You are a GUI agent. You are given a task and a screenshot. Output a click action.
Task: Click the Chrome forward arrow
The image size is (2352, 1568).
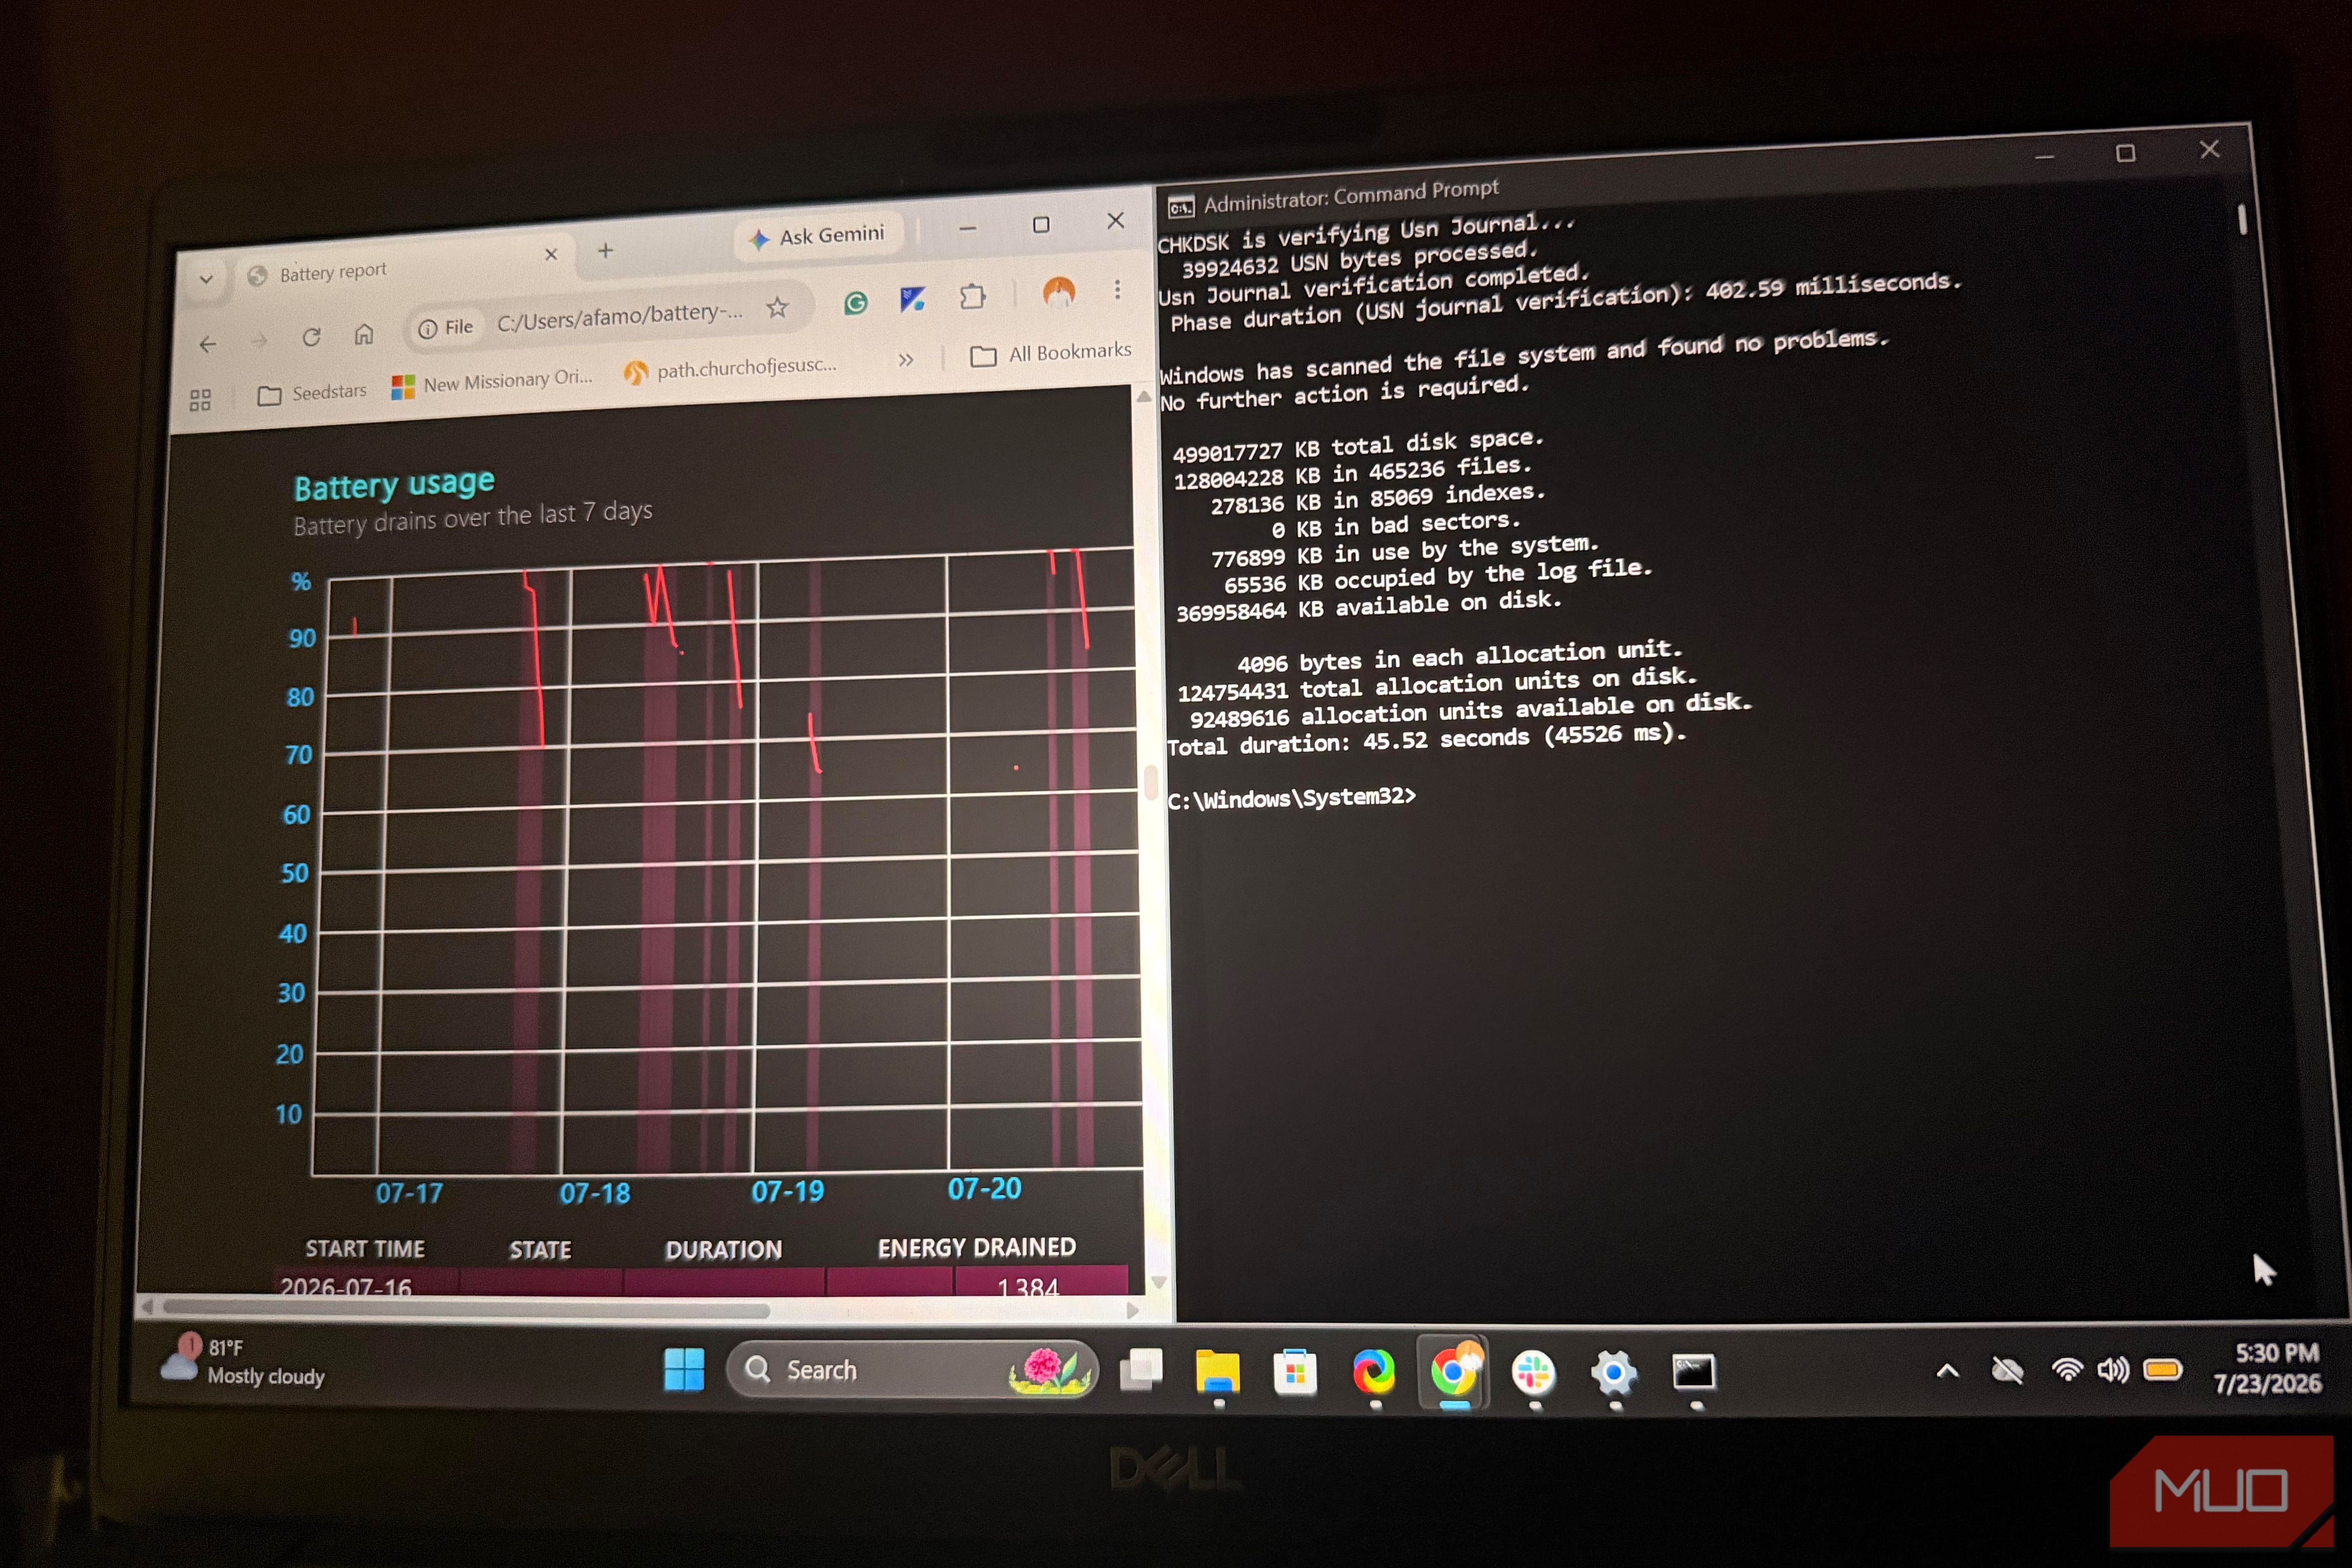click(259, 341)
